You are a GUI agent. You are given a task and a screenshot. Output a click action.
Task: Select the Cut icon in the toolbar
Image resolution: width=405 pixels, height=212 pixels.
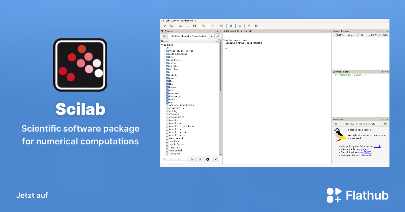(180, 26)
